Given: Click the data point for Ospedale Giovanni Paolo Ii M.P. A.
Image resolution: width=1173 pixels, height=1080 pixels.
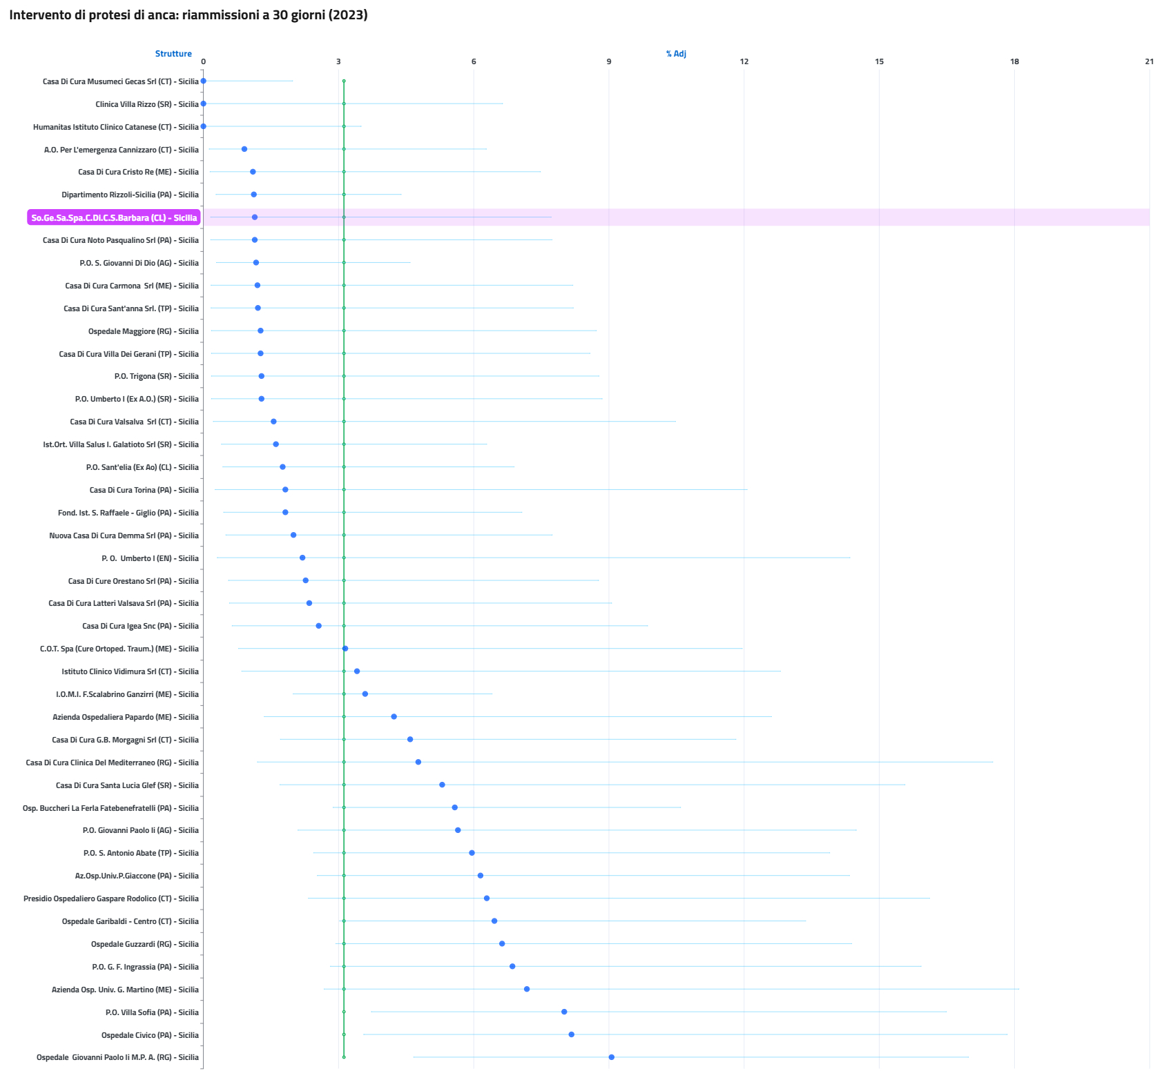Looking at the screenshot, I should 612,1057.
